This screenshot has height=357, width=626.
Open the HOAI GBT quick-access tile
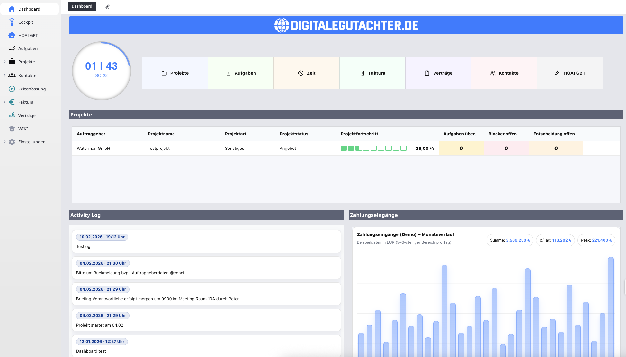570,73
